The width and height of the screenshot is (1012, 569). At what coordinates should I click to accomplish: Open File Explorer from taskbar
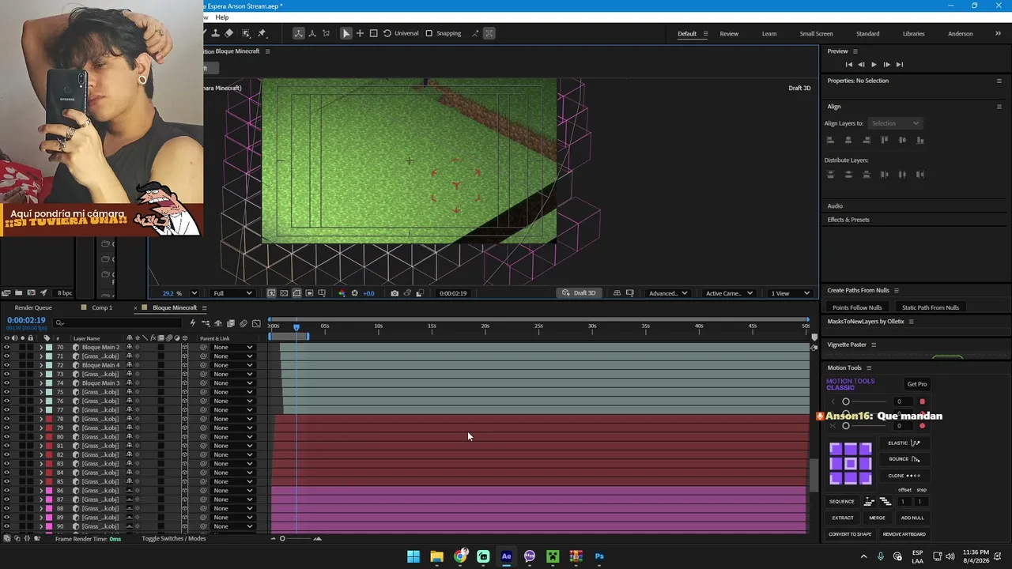point(436,556)
